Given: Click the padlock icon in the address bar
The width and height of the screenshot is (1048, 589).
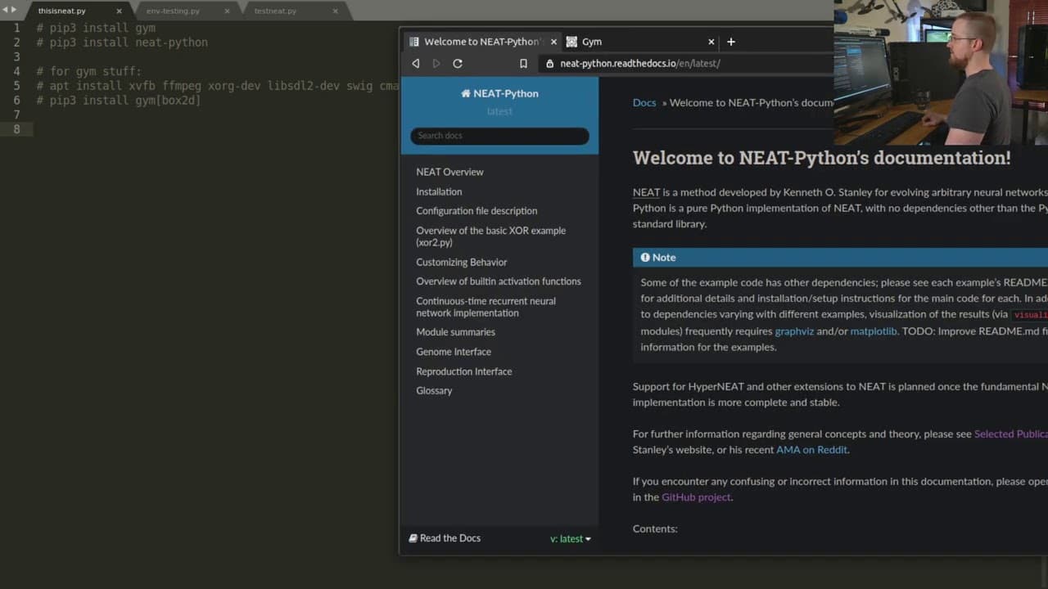Looking at the screenshot, I should pyautogui.click(x=550, y=63).
